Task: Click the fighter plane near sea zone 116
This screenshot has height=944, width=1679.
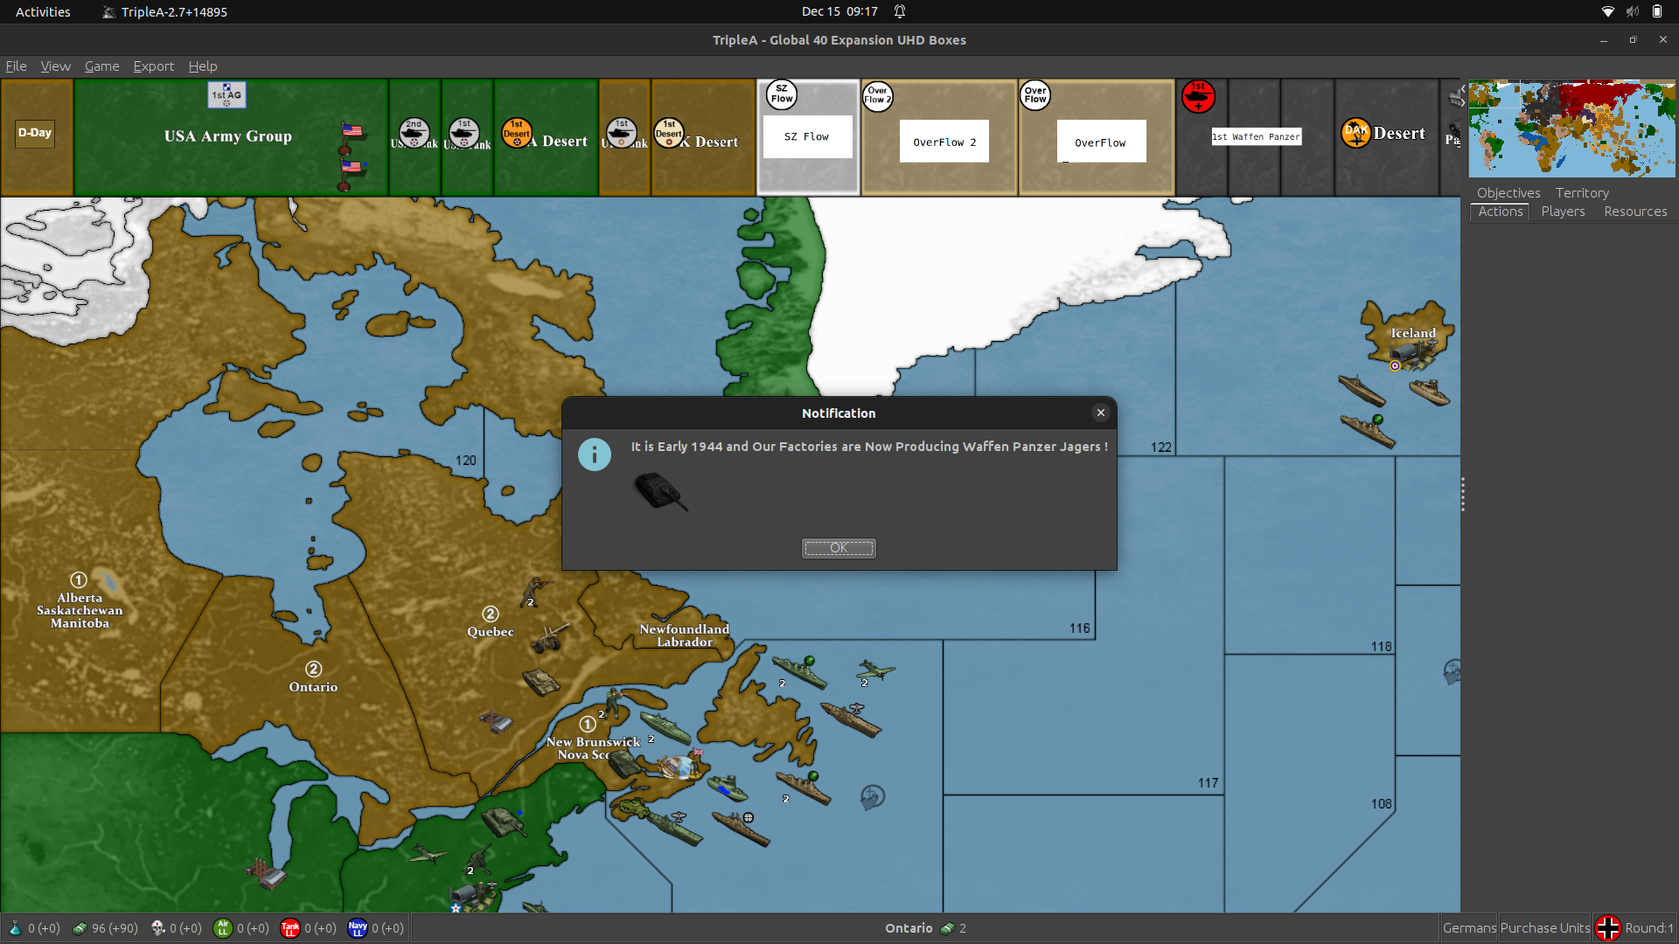Action: (x=874, y=670)
